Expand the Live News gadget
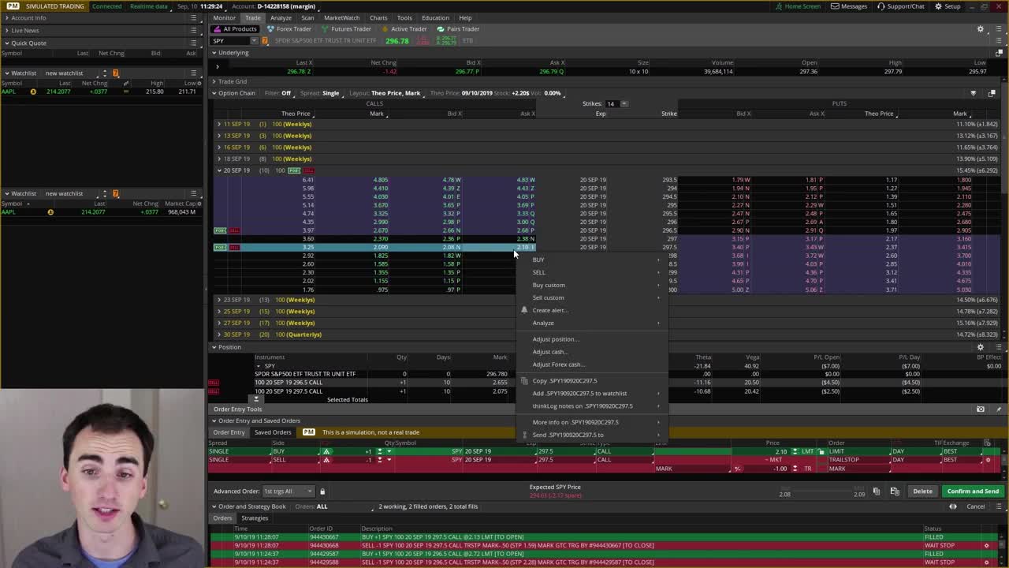 (x=6, y=30)
